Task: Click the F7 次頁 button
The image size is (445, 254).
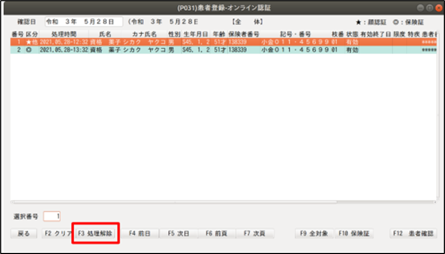Action: pos(255,234)
